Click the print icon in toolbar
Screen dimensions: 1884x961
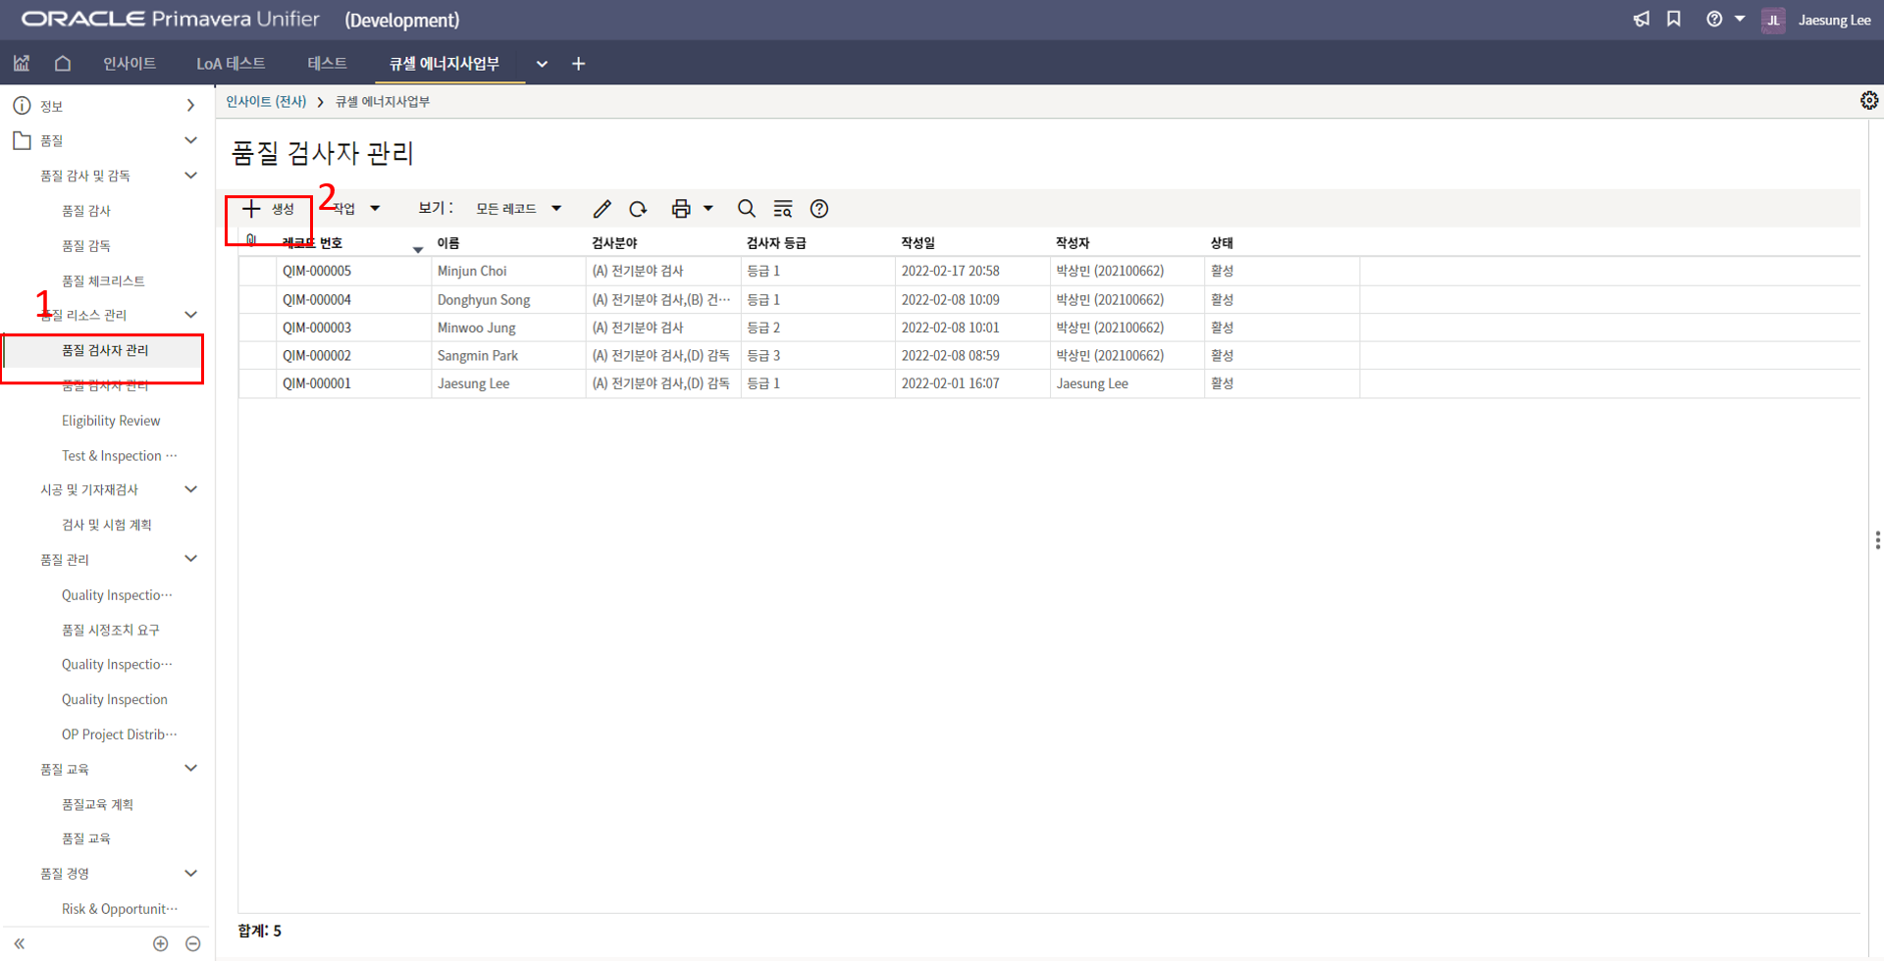tap(680, 209)
